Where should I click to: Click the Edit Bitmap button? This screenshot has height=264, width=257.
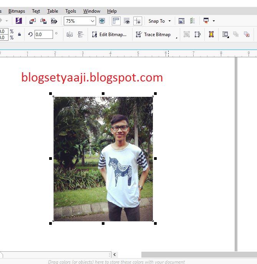[x=109, y=35]
